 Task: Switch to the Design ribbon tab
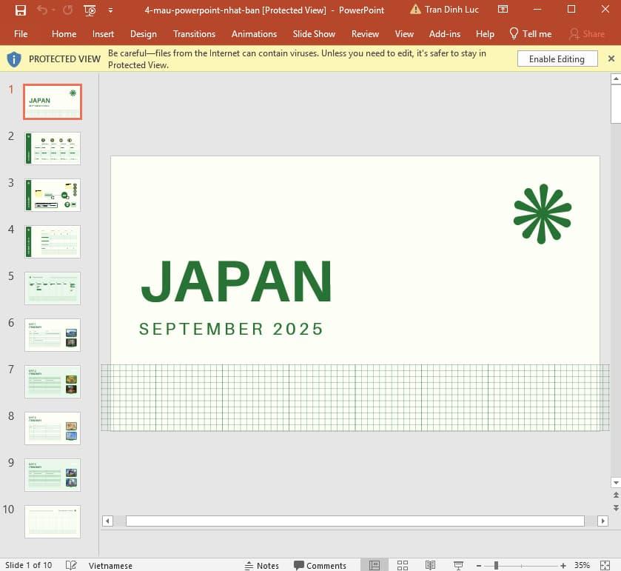pos(144,34)
